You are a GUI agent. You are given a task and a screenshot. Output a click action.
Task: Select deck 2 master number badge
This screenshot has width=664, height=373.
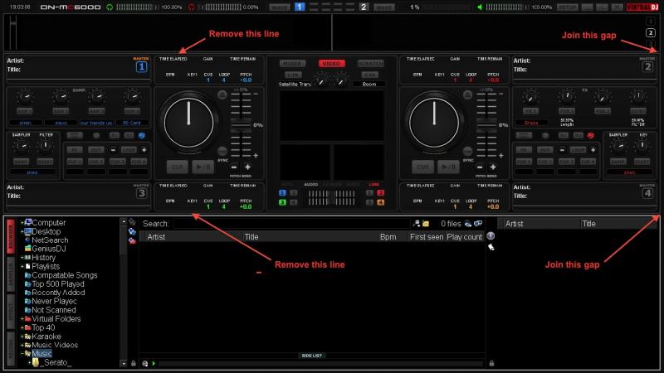click(647, 67)
